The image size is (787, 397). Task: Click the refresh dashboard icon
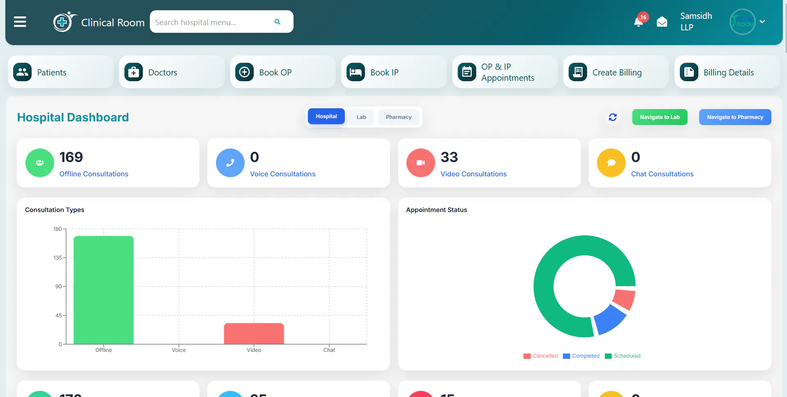[613, 117]
